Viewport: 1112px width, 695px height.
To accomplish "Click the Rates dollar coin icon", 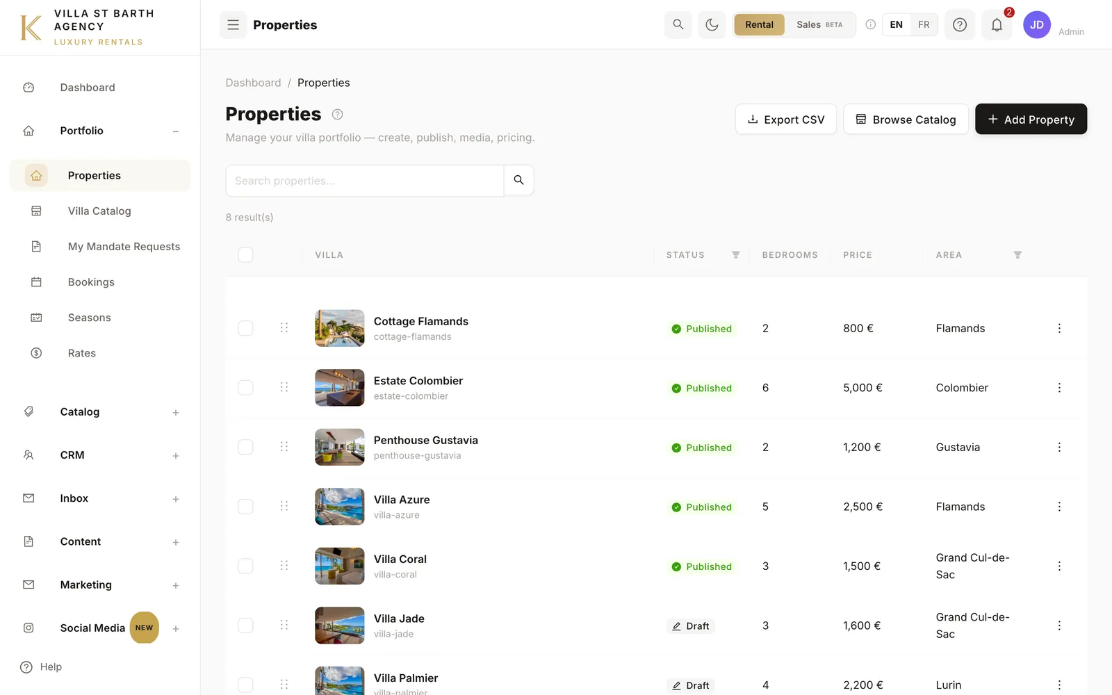I will click(36, 353).
